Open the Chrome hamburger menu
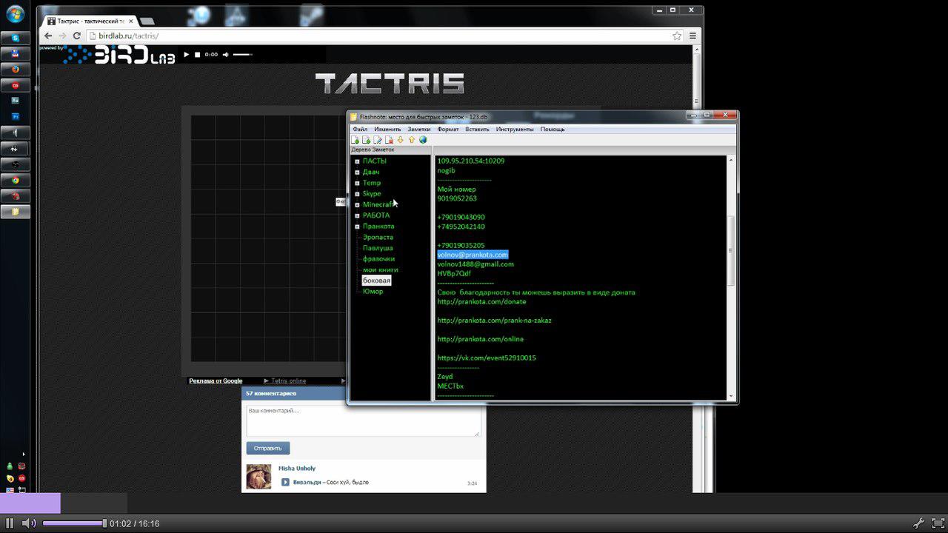This screenshot has height=533, width=948. (692, 36)
